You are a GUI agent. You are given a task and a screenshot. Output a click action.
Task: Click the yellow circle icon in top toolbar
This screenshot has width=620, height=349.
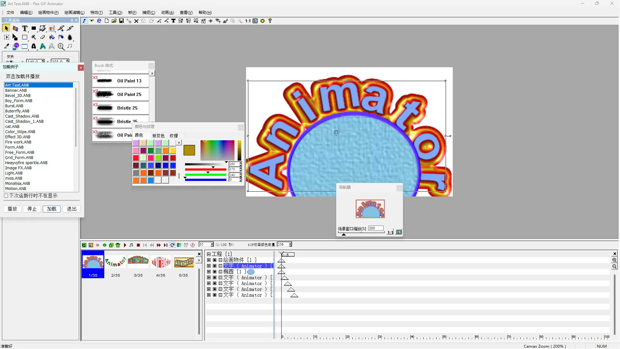(x=263, y=21)
